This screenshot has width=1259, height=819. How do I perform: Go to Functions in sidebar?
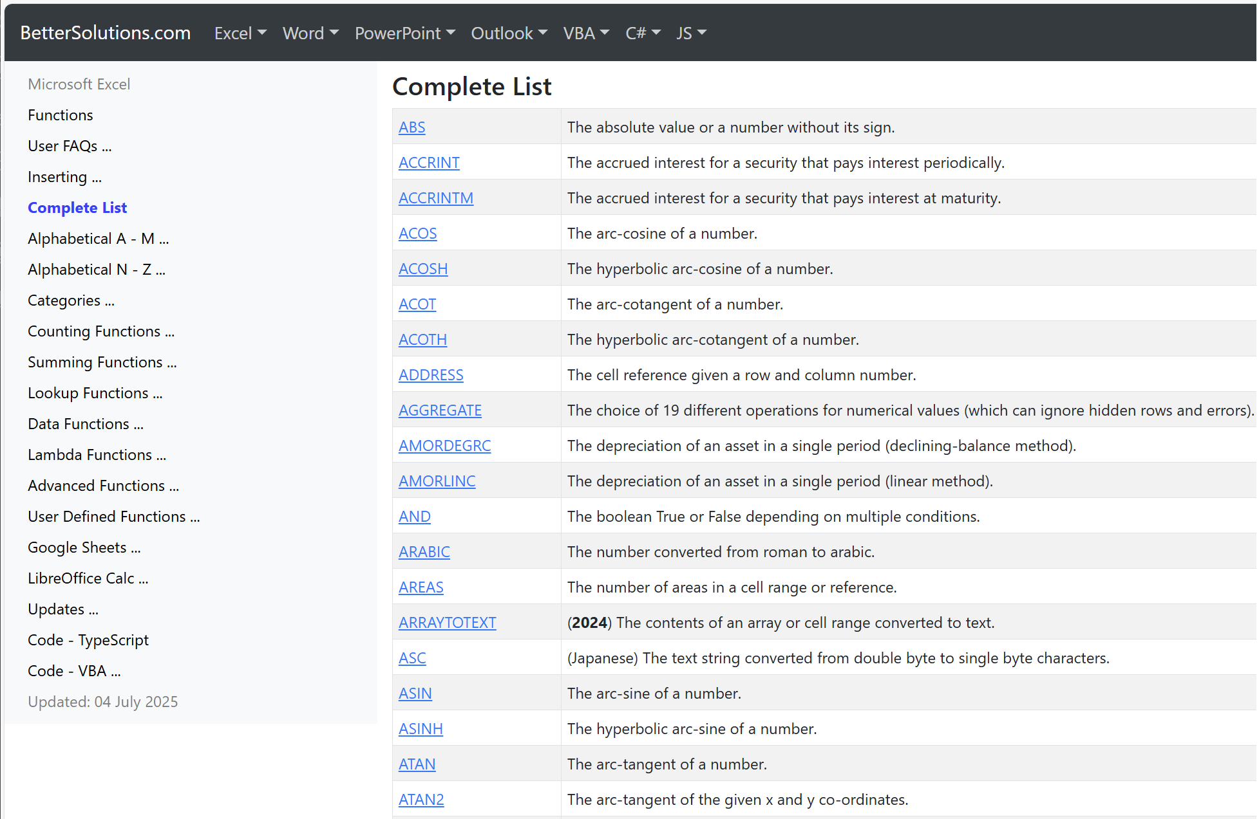point(61,115)
